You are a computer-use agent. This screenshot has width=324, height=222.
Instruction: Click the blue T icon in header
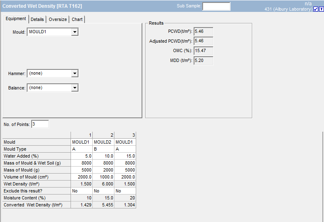click(321, 9)
